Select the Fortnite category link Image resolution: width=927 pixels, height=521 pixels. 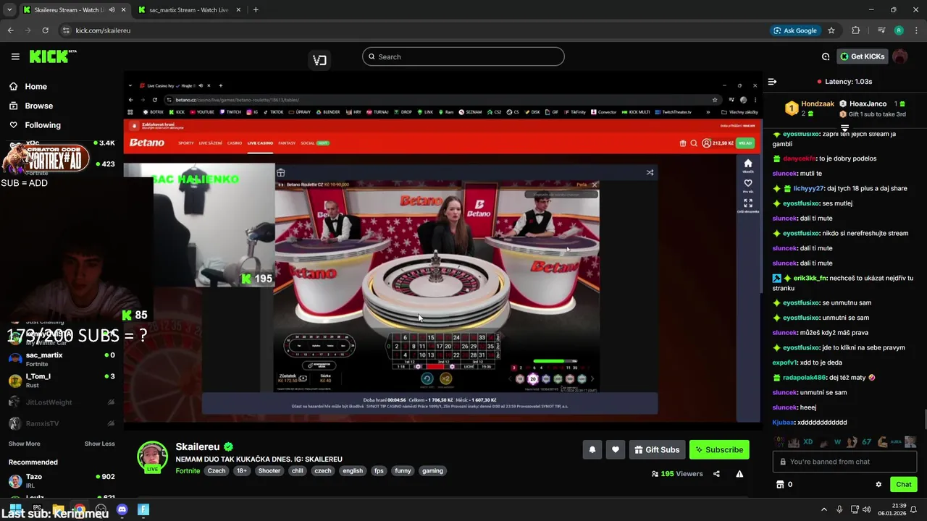pos(188,470)
